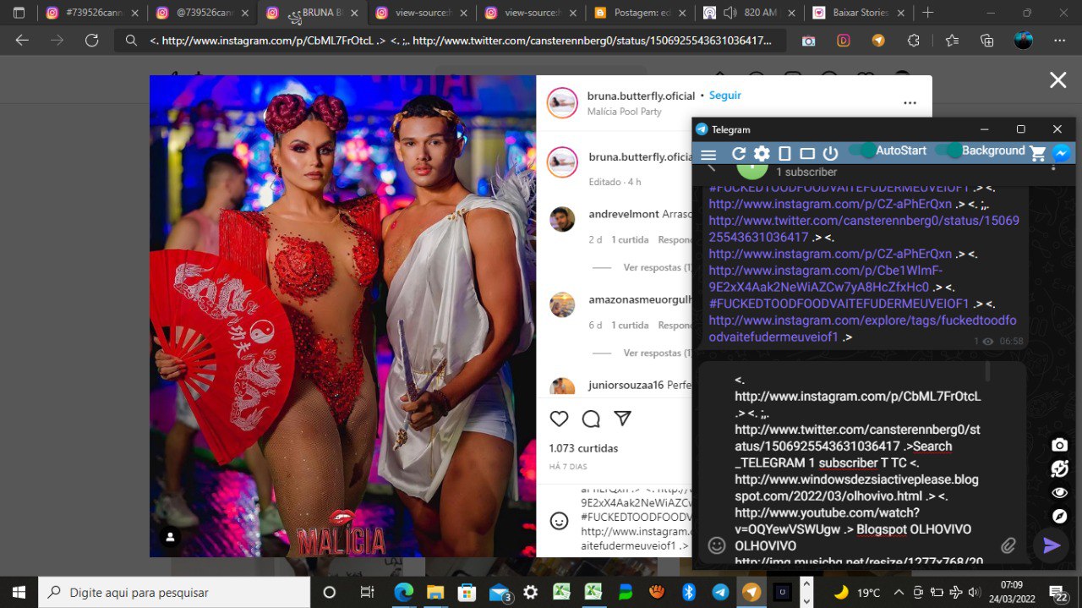Switch to the 820 AM tab
1082x608 pixels.
coord(751,13)
